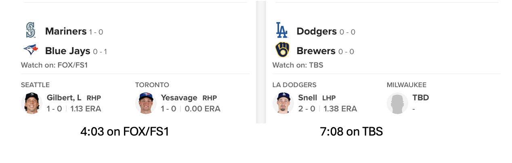Open the Dodgers team name link
Image resolution: width=512 pixels, height=163 pixels.
tap(317, 31)
